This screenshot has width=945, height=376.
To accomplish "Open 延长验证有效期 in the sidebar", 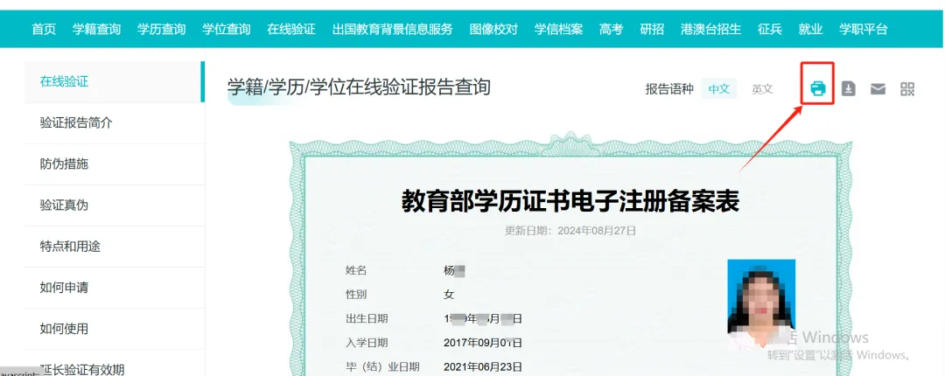I will pos(115,364).
